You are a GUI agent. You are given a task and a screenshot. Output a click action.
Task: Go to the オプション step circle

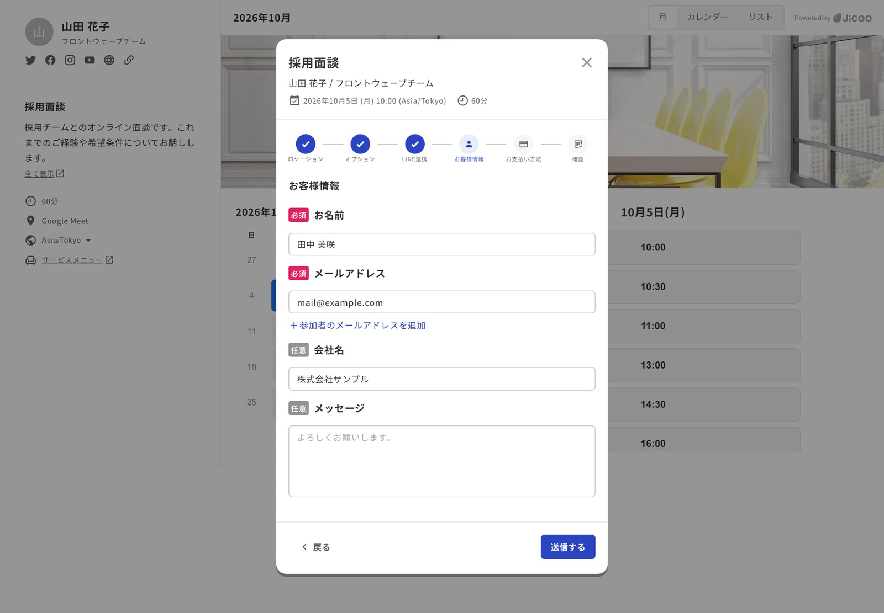pos(360,144)
